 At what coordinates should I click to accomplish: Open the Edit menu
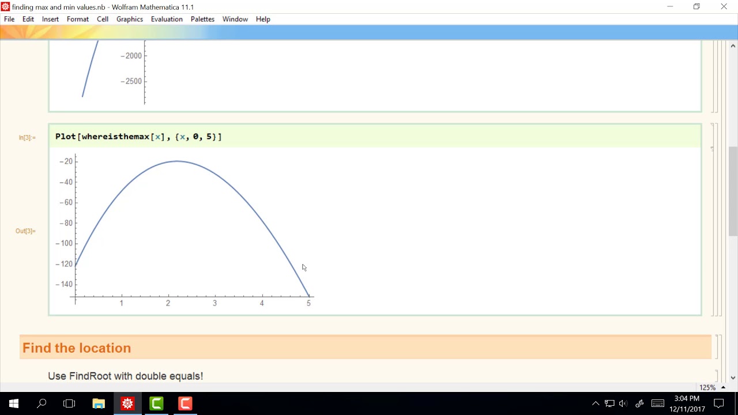click(28, 19)
